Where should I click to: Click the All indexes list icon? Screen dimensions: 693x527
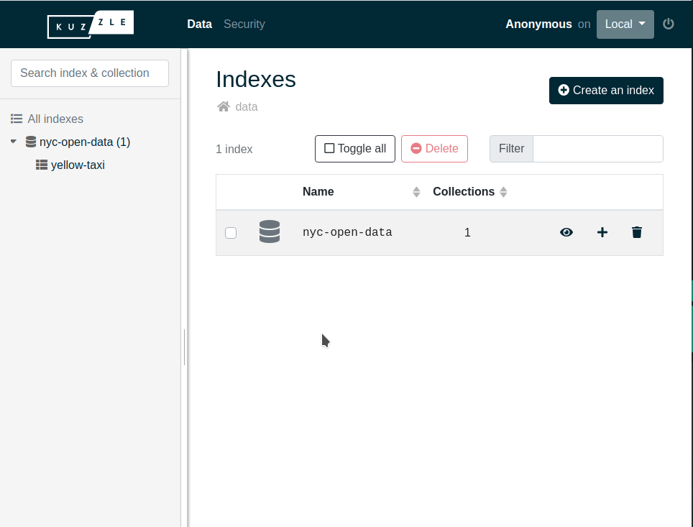tap(17, 119)
